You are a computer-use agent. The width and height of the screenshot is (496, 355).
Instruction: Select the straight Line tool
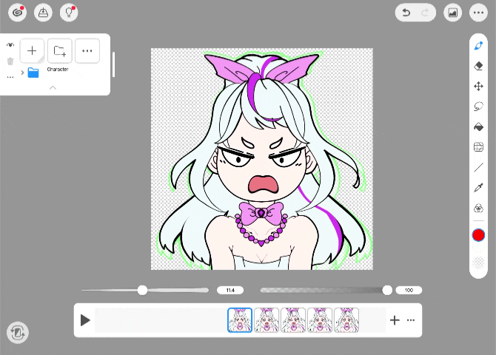[x=478, y=167]
